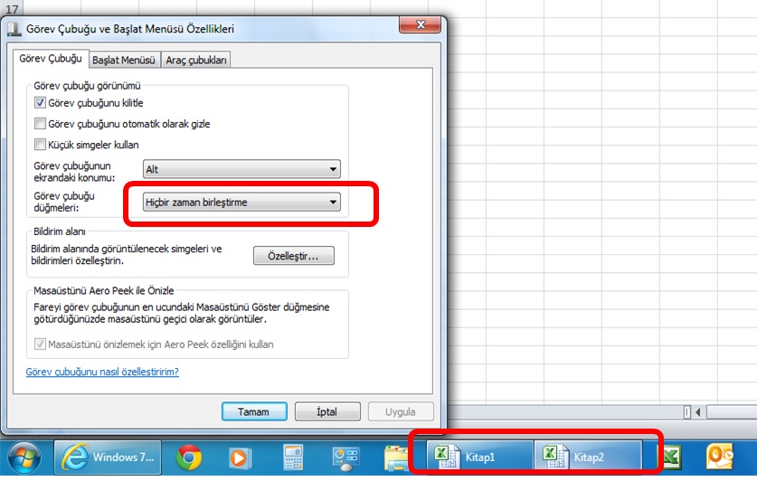Switch to the "Araç çubukları" tab
This screenshot has height=491, width=757.
(195, 61)
